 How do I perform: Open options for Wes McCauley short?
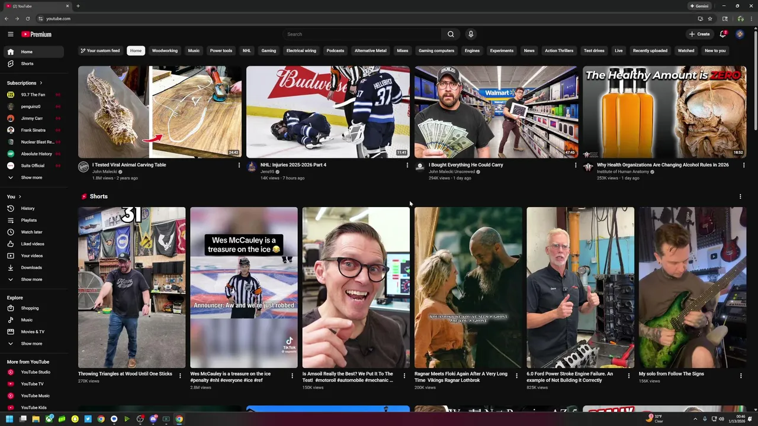(x=292, y=376)
